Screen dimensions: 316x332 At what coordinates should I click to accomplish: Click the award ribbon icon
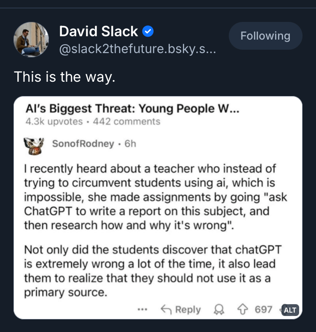tap(218, 310)
